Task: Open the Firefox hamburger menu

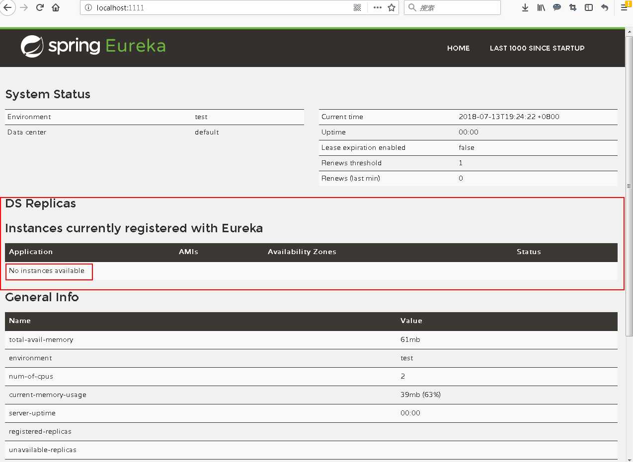Action: [x=624, y=7]
